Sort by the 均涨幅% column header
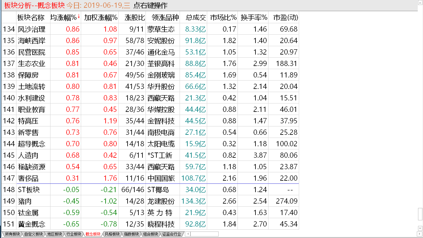The image size is (423, 238). tap(66, 18)
